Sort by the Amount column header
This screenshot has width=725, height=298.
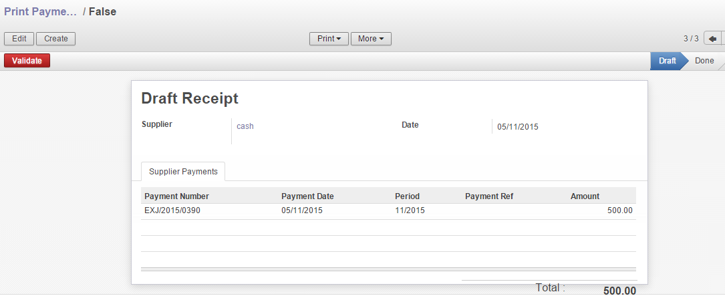click(x=585, y=196)
